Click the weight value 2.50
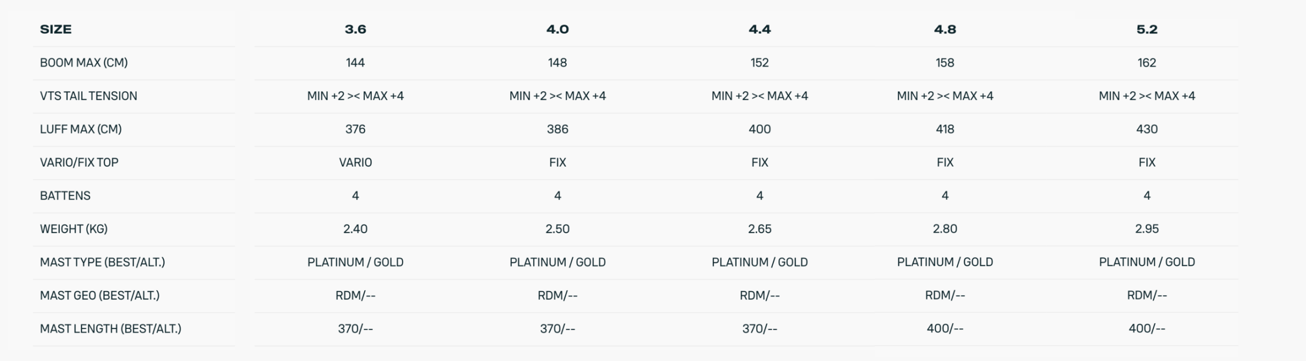 coord(557,229)
